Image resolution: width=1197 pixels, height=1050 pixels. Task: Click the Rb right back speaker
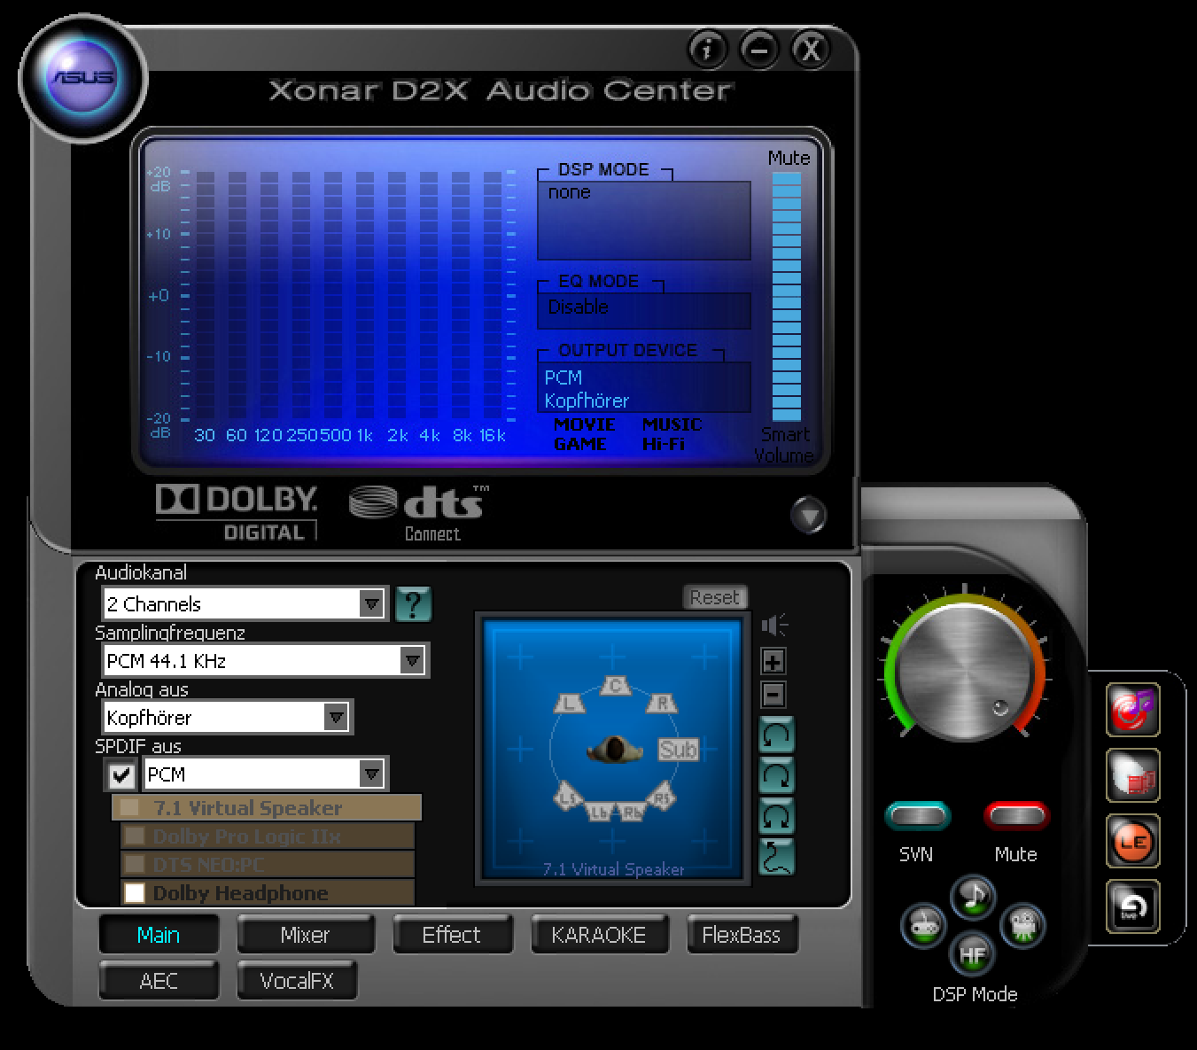coord(631,811)
